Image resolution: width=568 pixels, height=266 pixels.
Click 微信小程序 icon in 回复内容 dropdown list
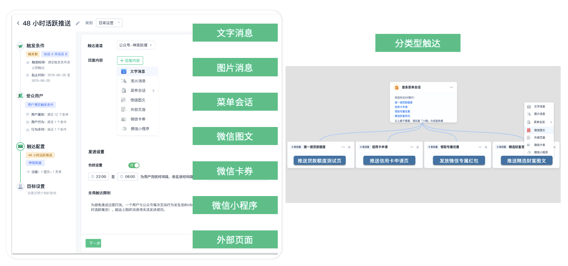123,128
